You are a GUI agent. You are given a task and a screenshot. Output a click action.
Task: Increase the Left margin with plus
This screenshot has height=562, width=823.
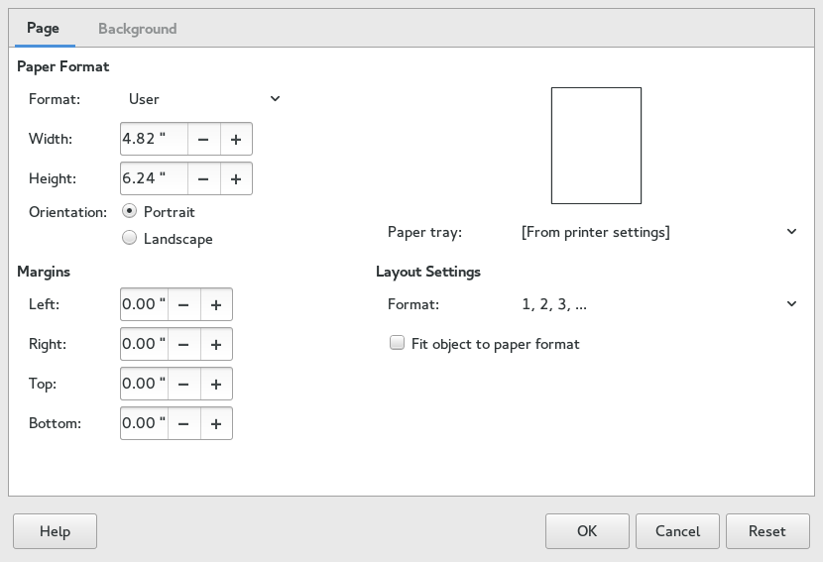(x=216, y=304)
